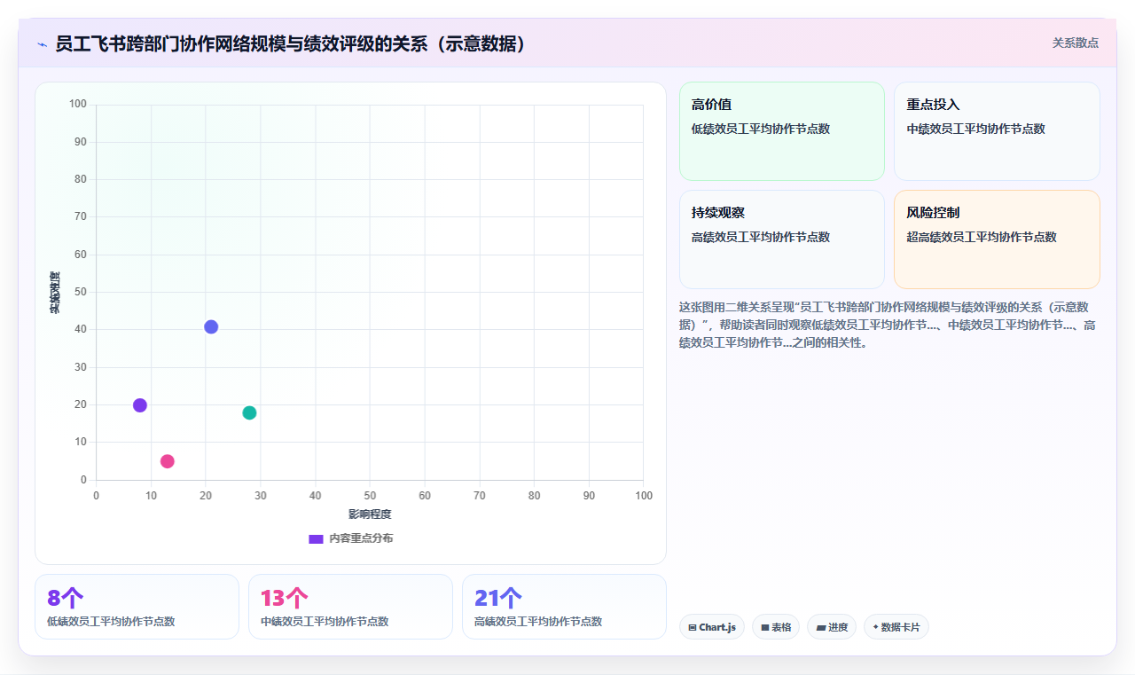1135x675 pixels.
Task: Click the 数据卡片 tag chip
Action: (896, 627)
